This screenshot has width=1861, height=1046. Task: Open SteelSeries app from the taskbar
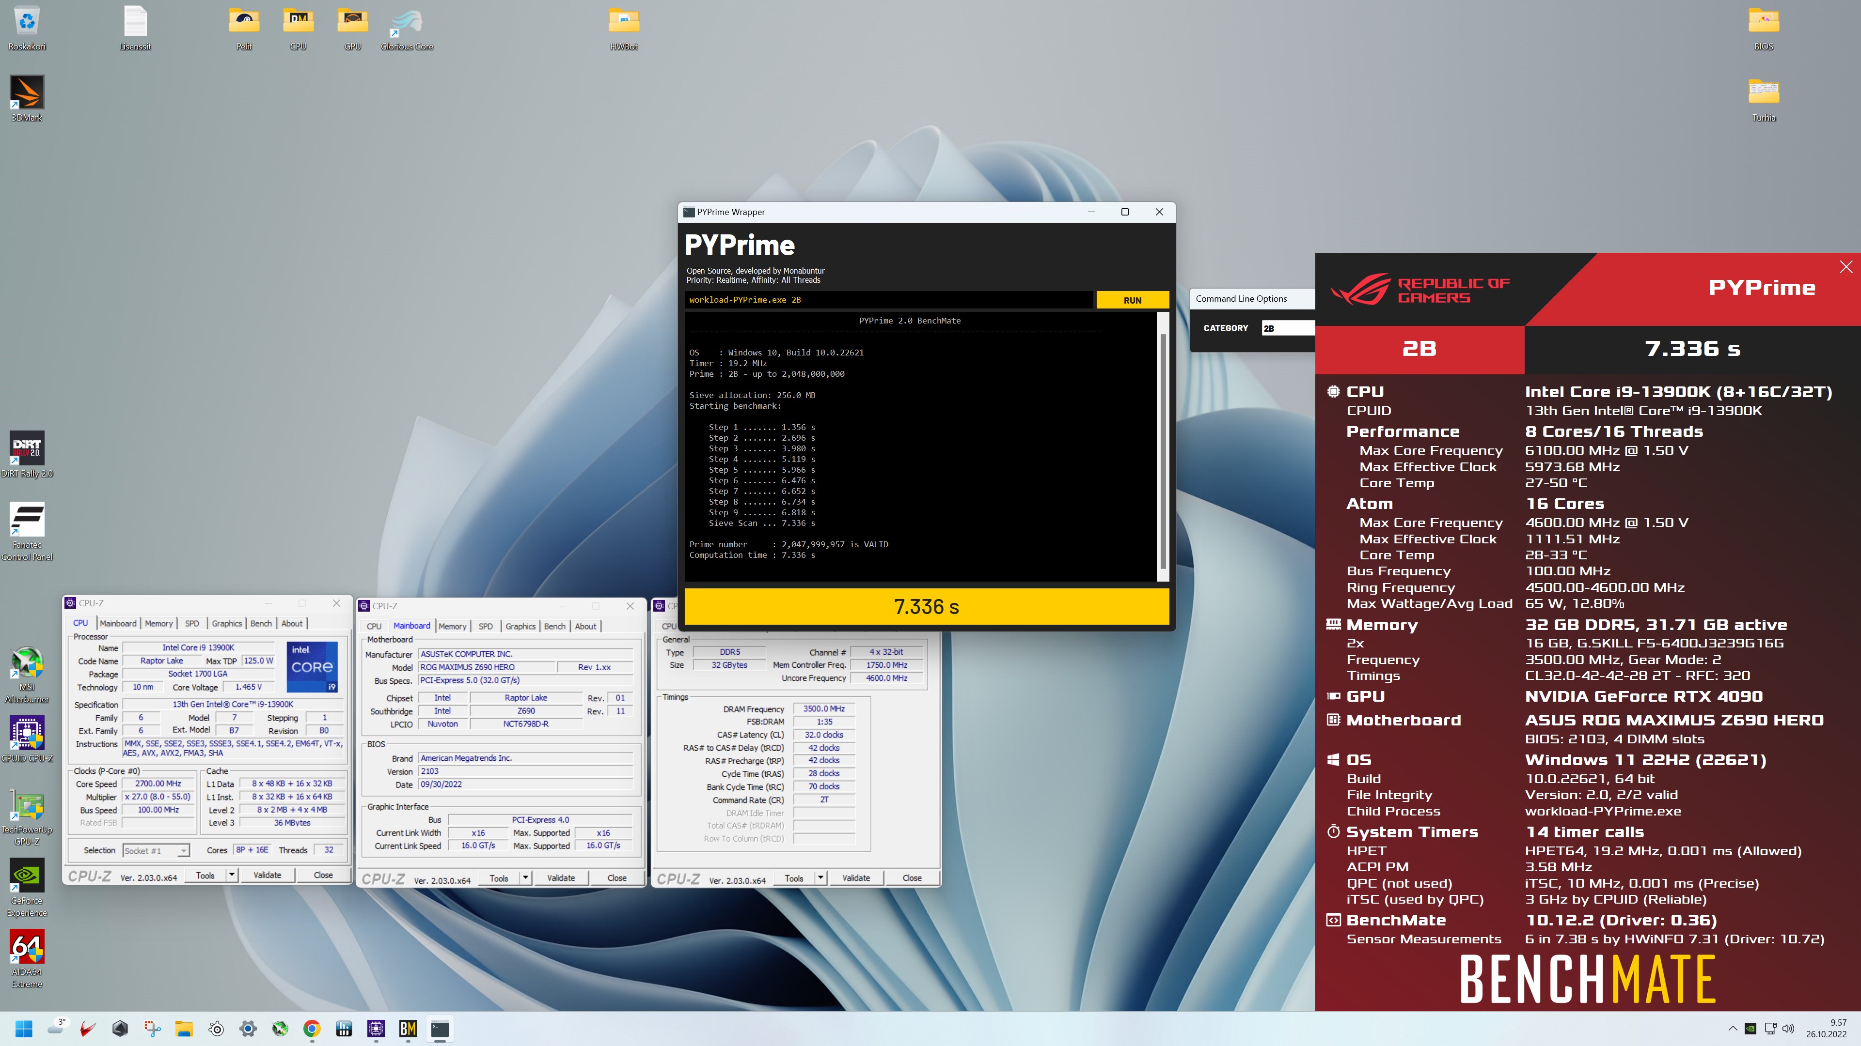(x=216, y=1029)
